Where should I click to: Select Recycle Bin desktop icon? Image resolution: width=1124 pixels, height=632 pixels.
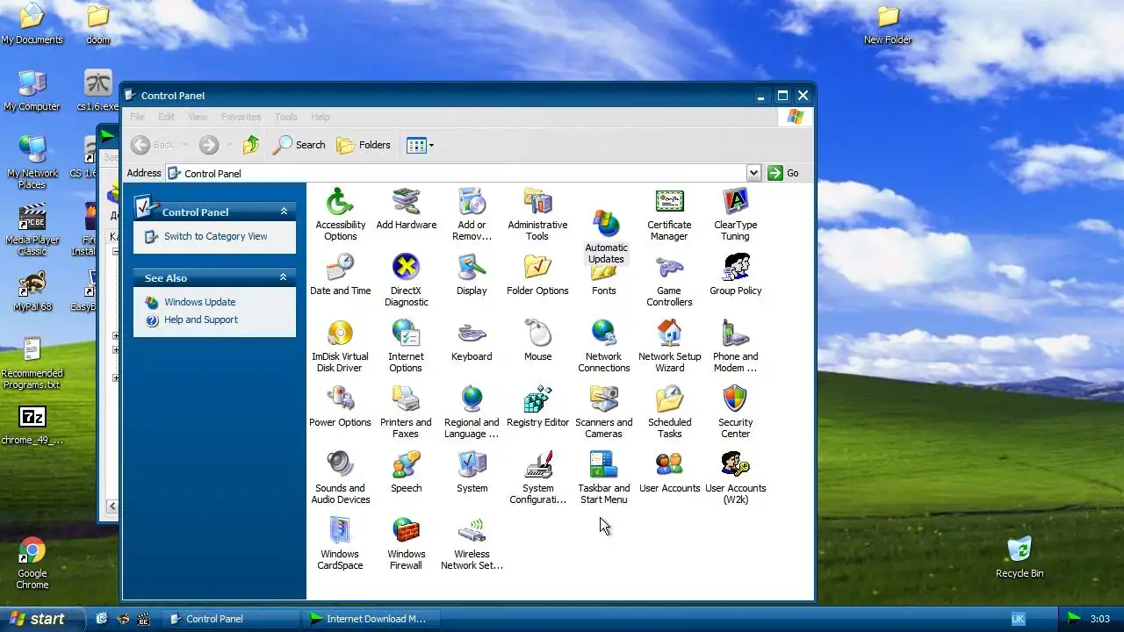tap(1020, 557)
